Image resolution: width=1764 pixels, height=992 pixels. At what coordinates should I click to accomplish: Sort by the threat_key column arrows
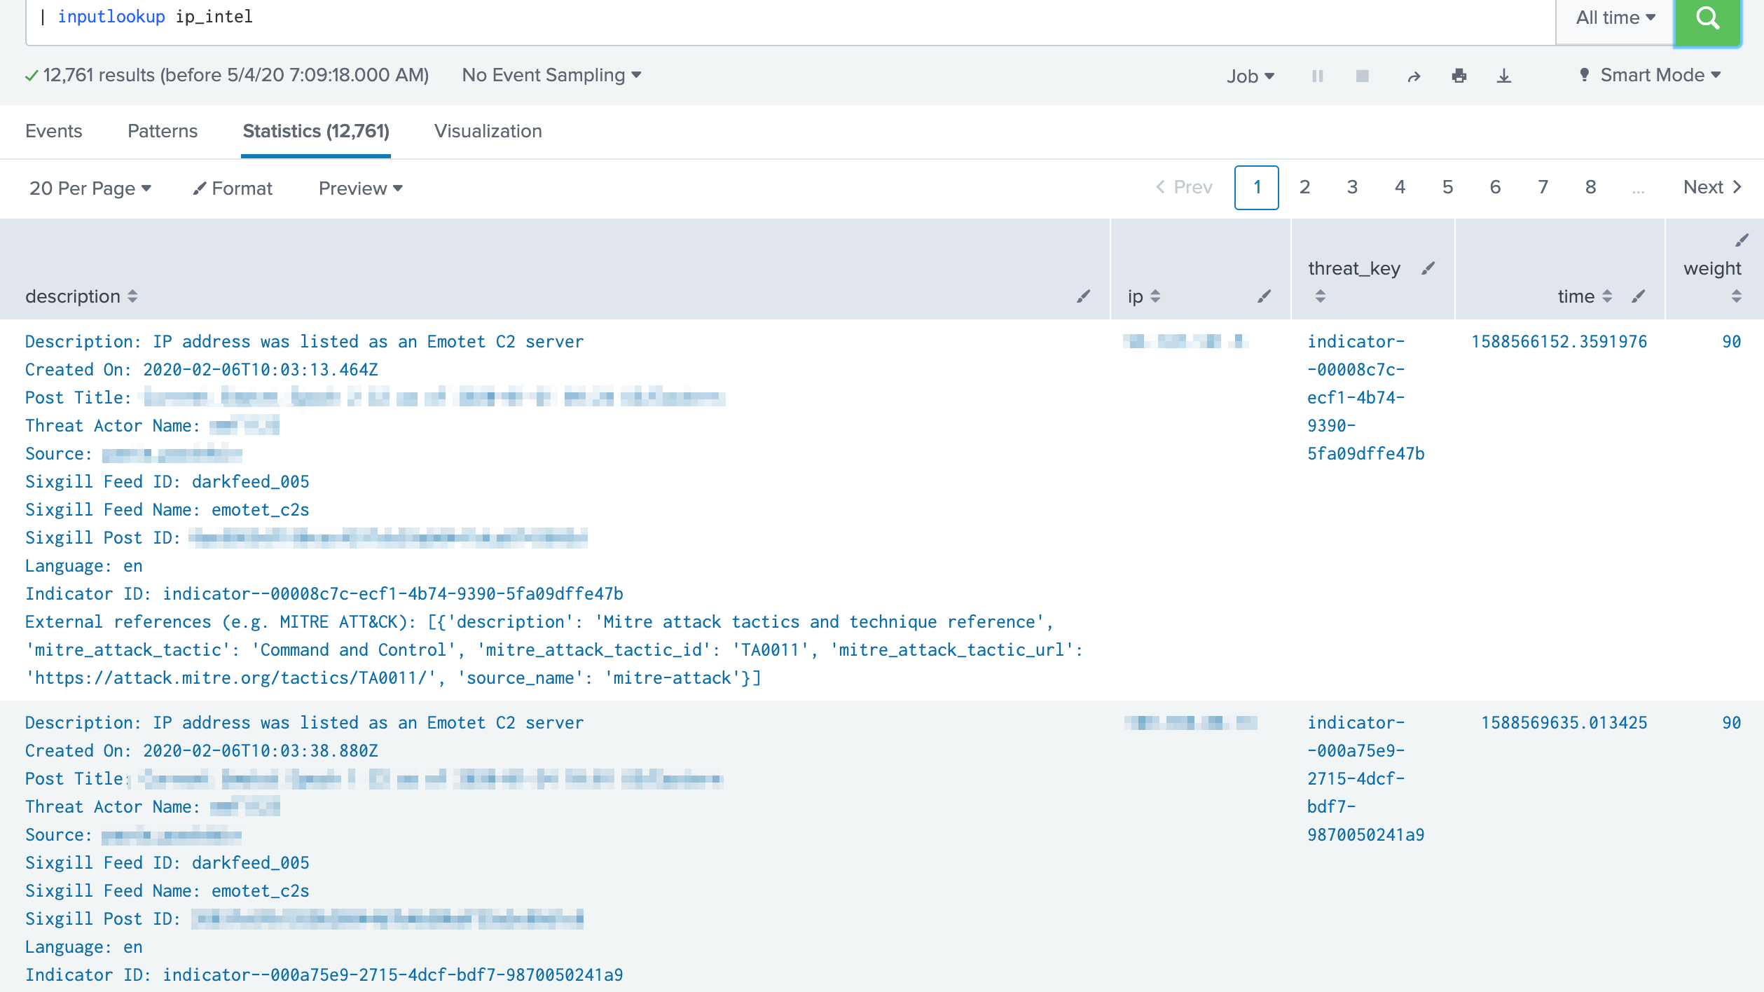[x=1320, y=296]
